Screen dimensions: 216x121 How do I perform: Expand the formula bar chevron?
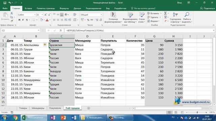point(214,31)
